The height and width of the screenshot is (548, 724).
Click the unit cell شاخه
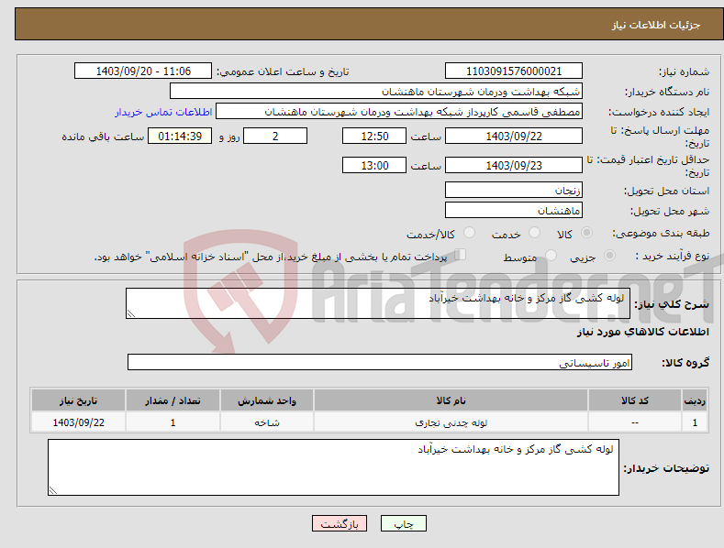267,422
